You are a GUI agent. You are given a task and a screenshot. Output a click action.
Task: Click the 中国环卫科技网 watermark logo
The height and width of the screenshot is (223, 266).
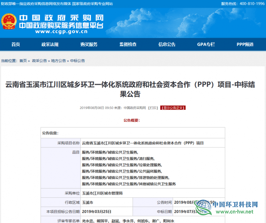pyautogui.click(x=227, y=207)
